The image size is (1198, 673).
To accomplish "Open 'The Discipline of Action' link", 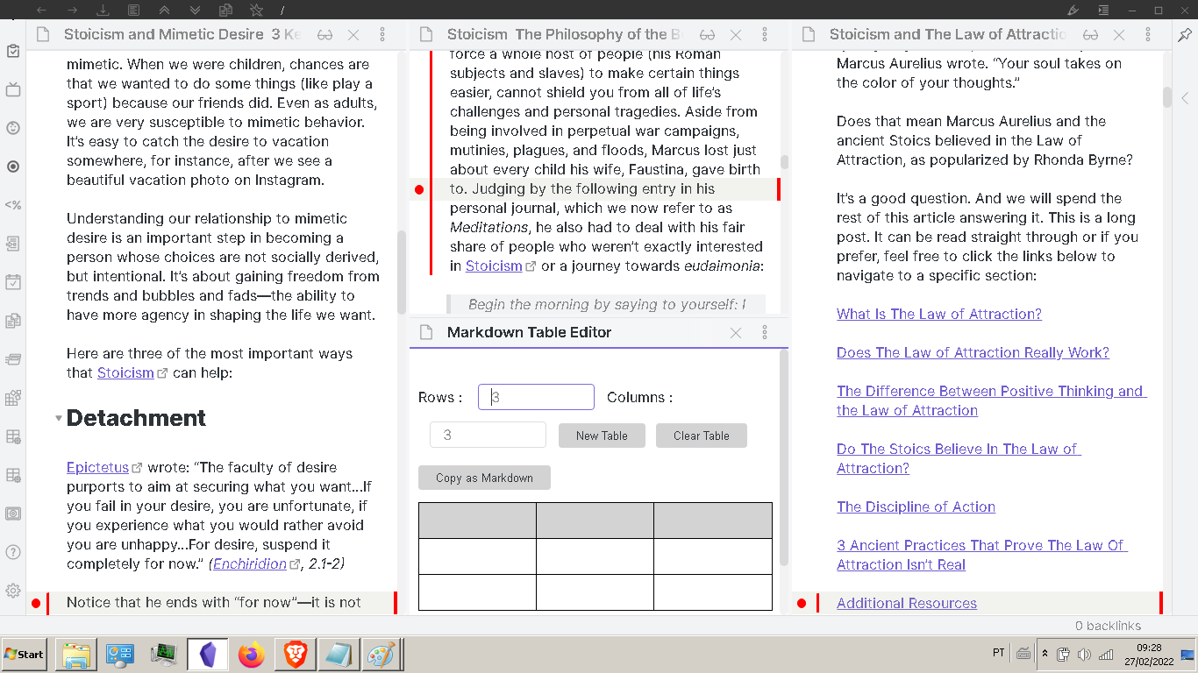I will pos(916,507).
